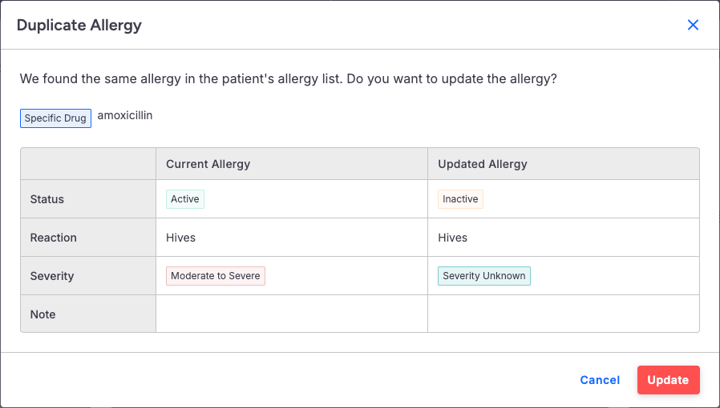Select the Reaction row label
Screen dimensions: 720x408
coord(54,238)
